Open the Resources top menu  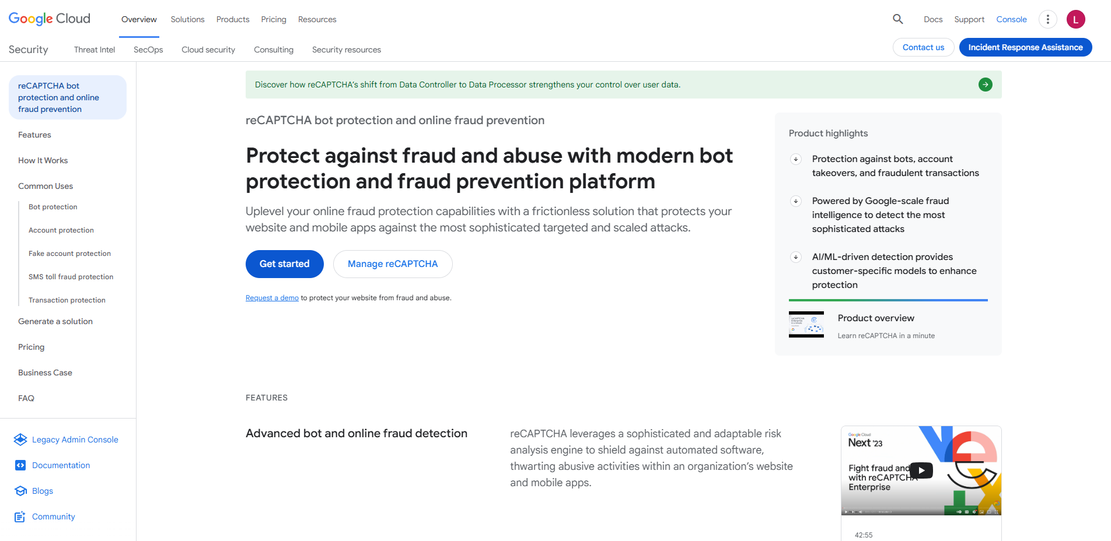click(317, 19)
